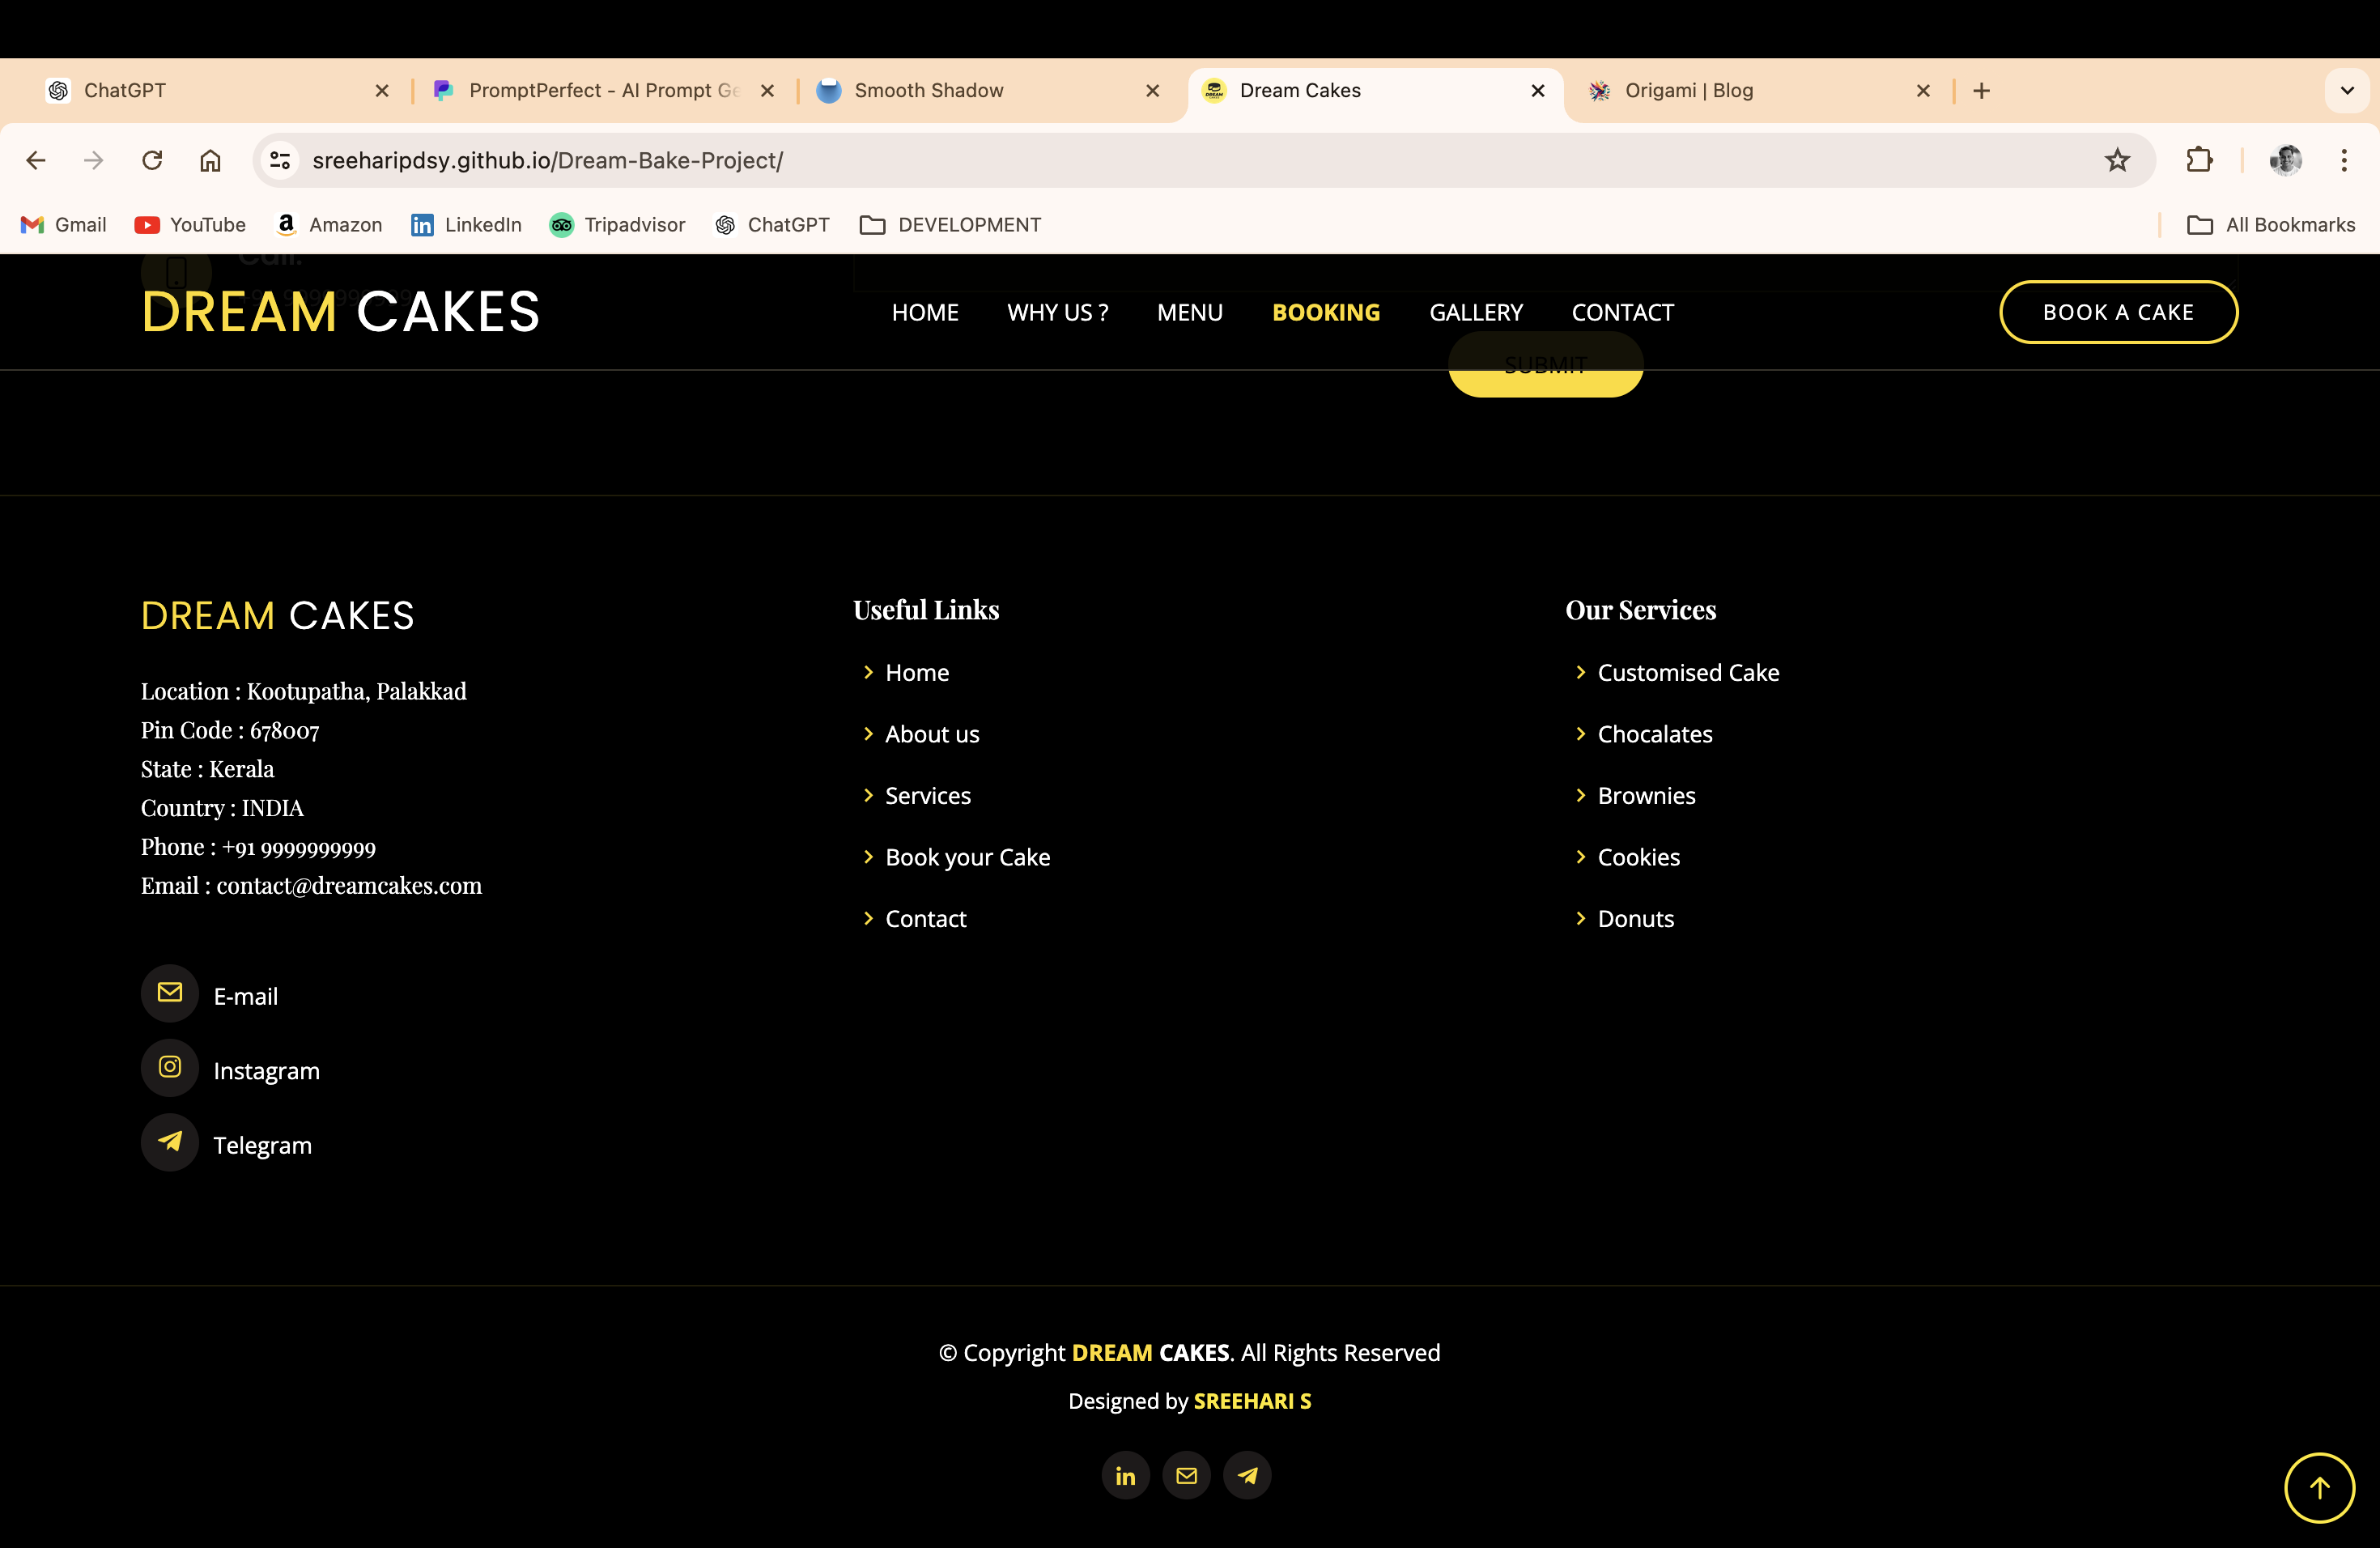Open the LinkedIn icon below copyright
Screen dimensions: 2380x1548
(x=1125, y=1476)
